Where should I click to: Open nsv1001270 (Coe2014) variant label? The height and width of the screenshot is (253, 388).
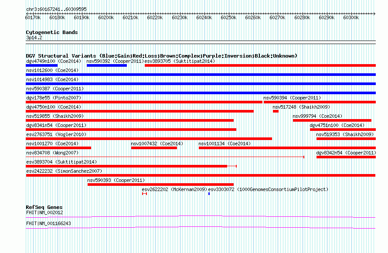(52, 144)
